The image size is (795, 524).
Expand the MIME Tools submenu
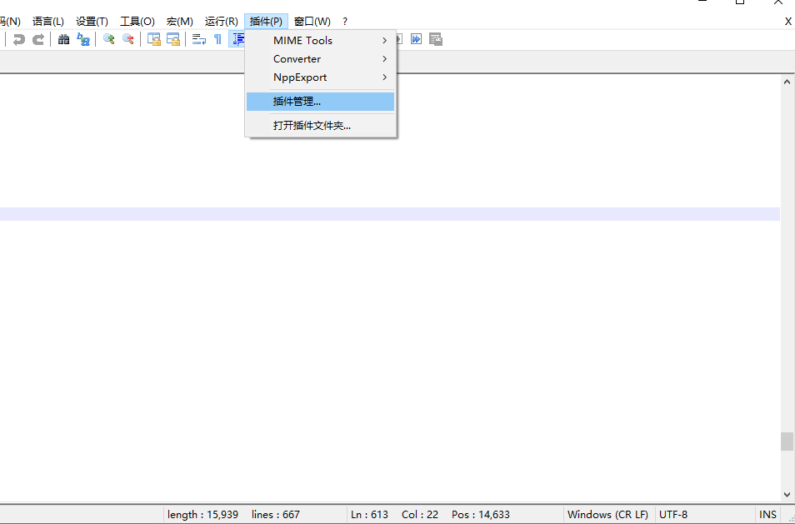[x=321, y=41]
